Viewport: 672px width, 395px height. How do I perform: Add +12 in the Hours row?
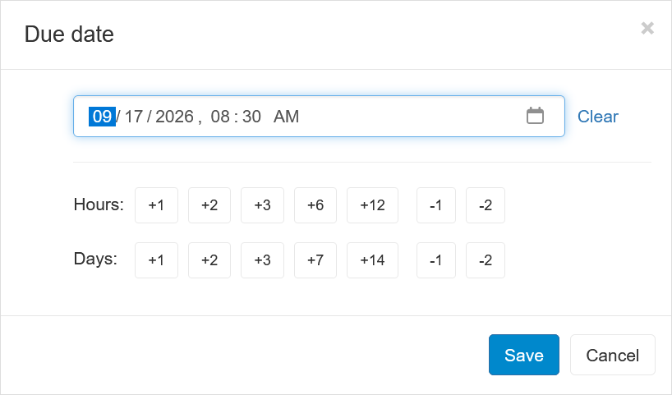372,205
